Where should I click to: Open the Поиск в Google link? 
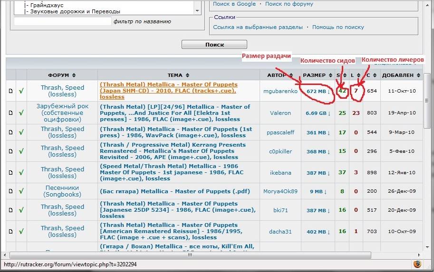[234, 4]
